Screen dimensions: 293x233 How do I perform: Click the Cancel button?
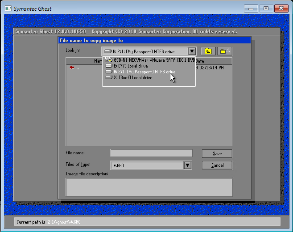[x=217, y=165]
